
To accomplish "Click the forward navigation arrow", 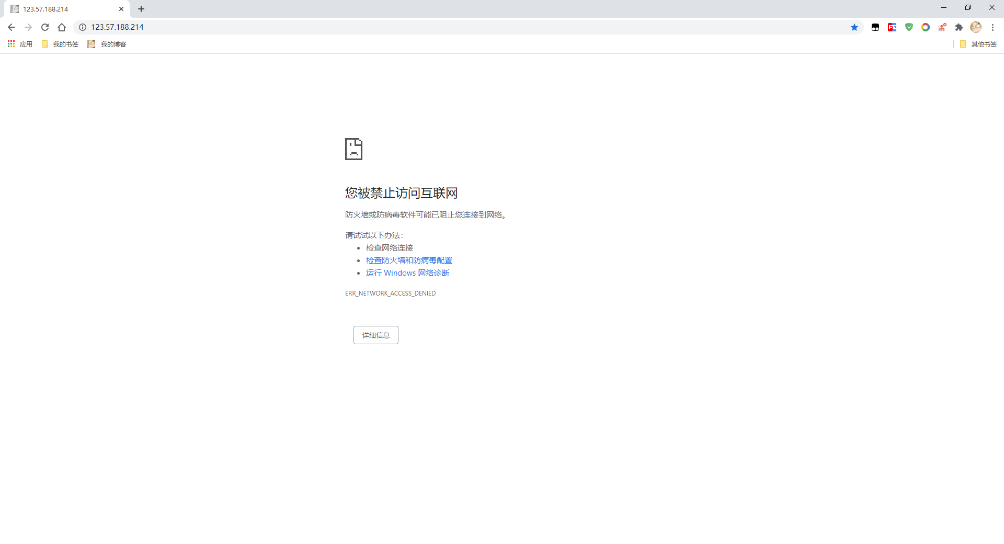I will tap(28, 27).
